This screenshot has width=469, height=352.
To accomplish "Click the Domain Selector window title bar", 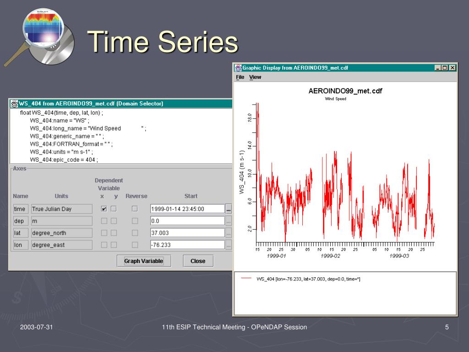I will tap(121, 104).
